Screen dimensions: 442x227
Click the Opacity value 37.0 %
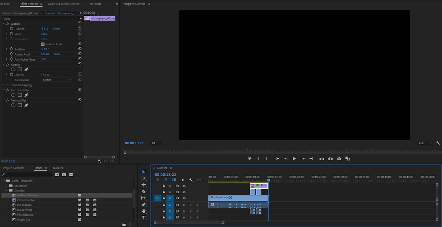(45, 75)
